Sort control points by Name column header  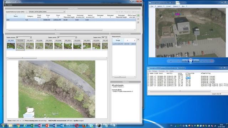(x=16, y=16)
